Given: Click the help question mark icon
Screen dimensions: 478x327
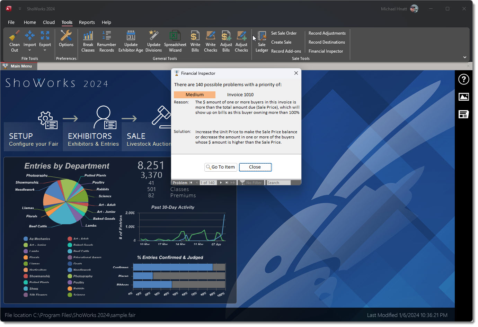Looking at the screenshot, I should point(463,79).
